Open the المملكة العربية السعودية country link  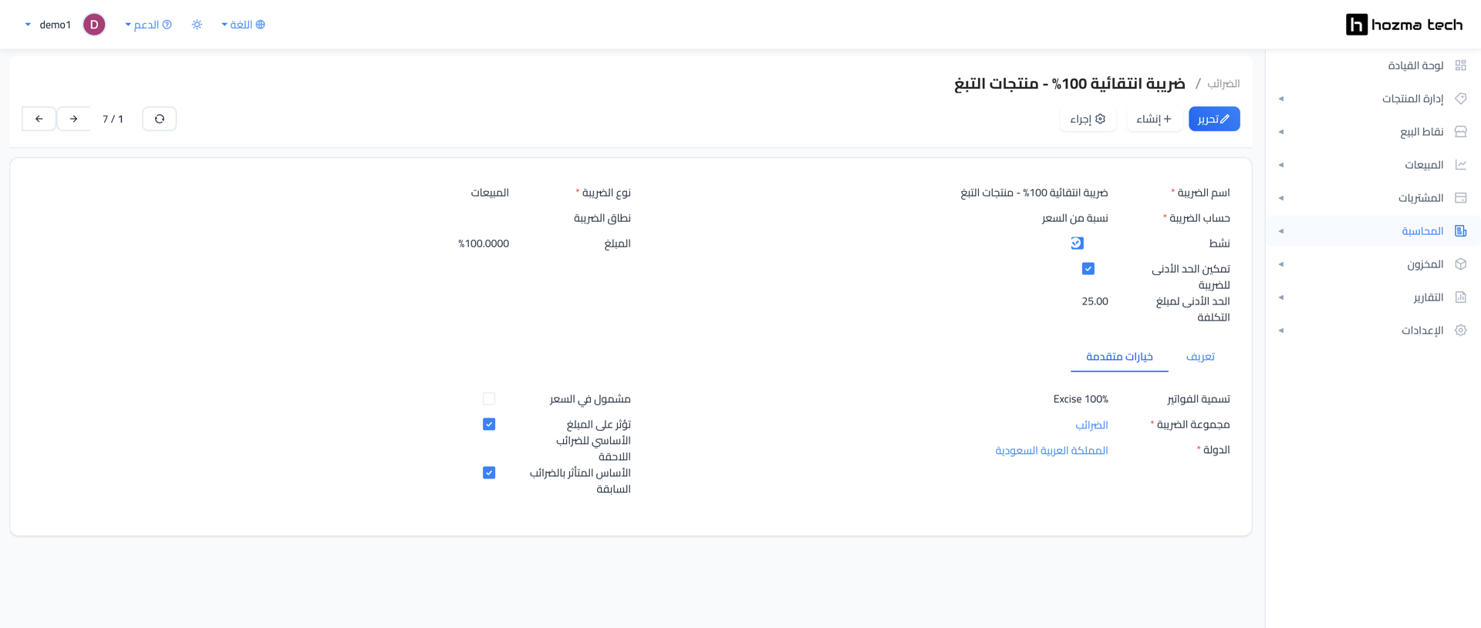coord(1051,451)
